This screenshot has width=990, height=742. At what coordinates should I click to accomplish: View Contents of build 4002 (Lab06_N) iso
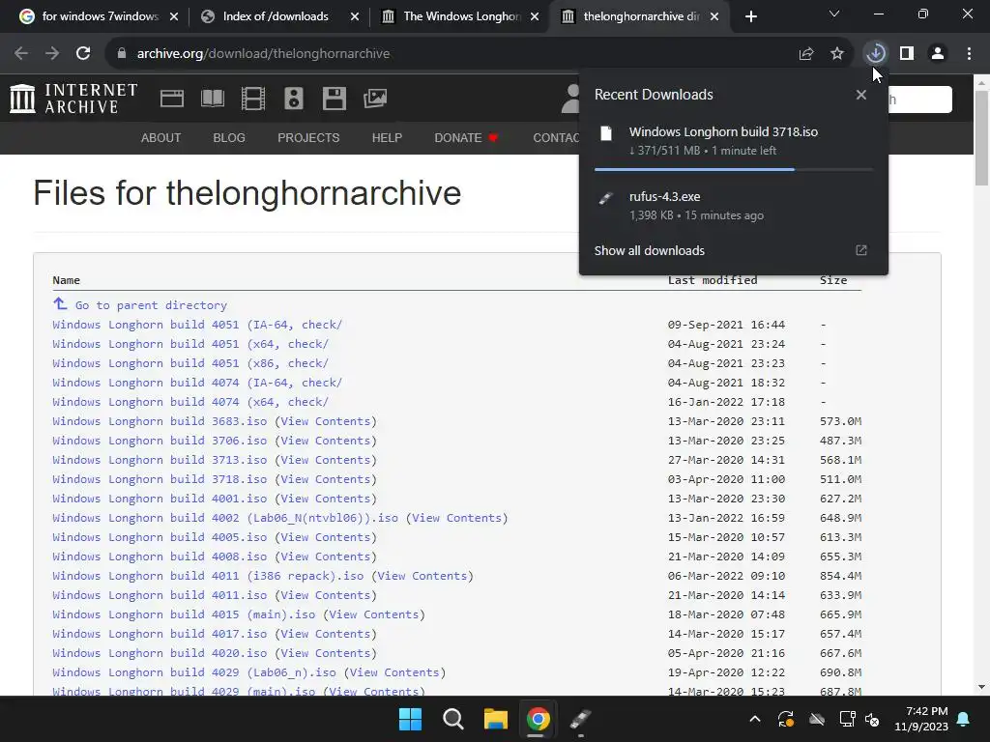click(456, 518)
